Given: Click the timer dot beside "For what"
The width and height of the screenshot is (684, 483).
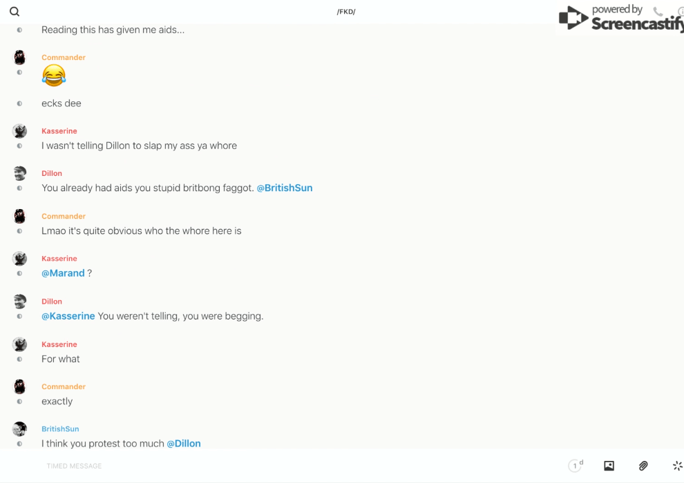Looking at the screenshot, I should [19, 359].
